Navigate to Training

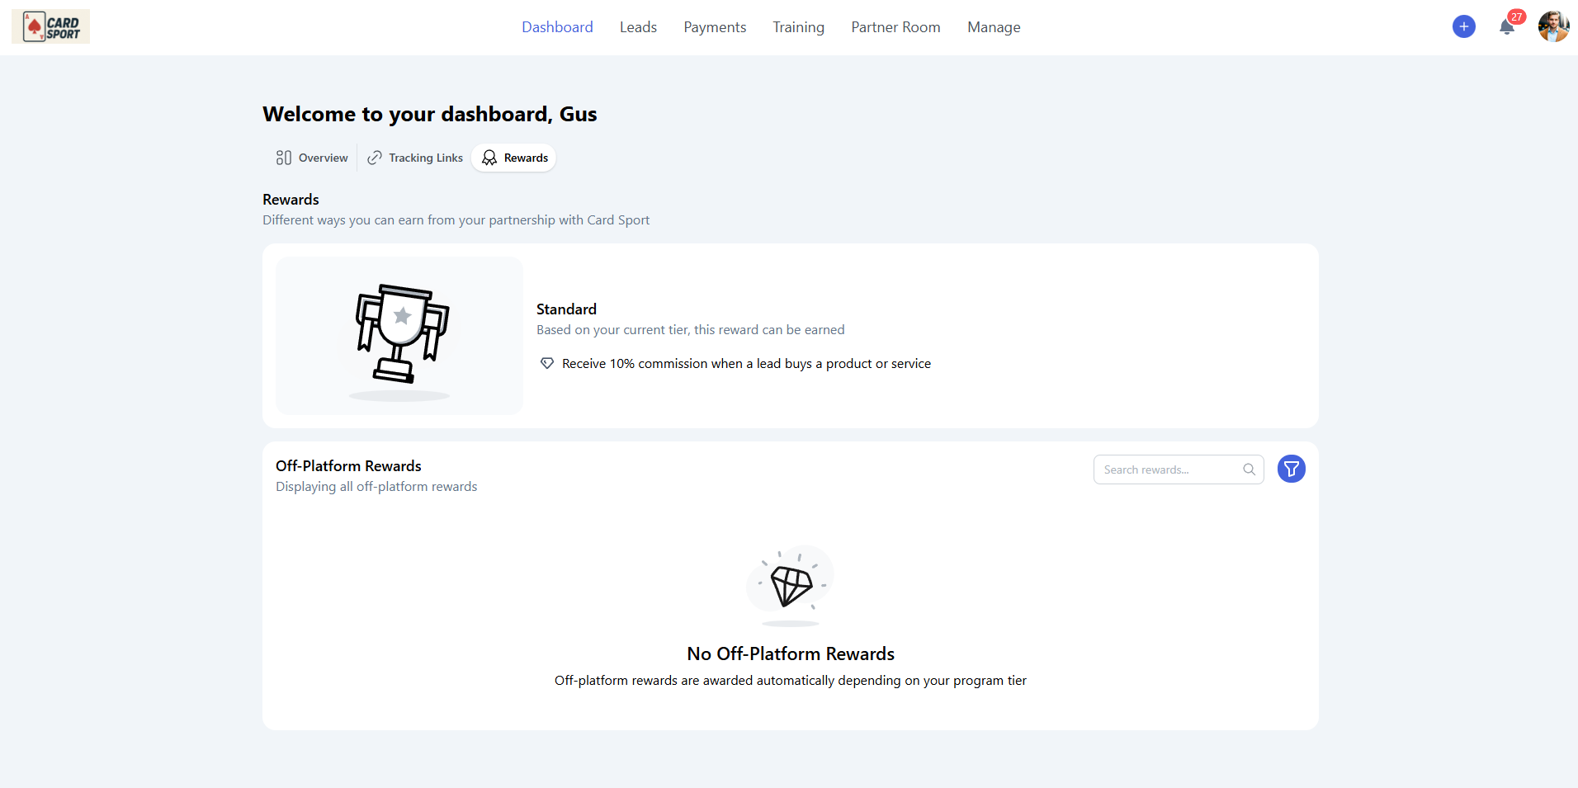click(x=798, y=27)
